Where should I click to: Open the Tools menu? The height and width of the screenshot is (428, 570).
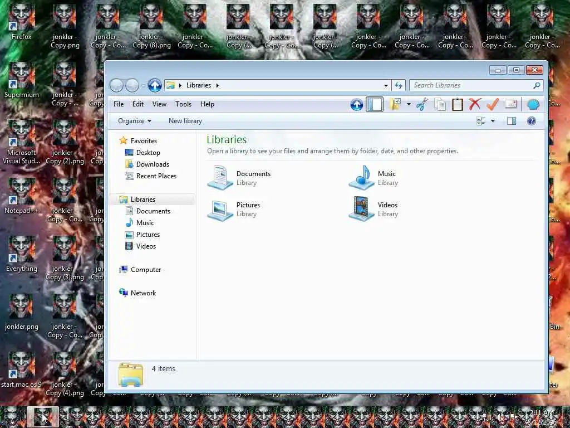pos(183,104)
